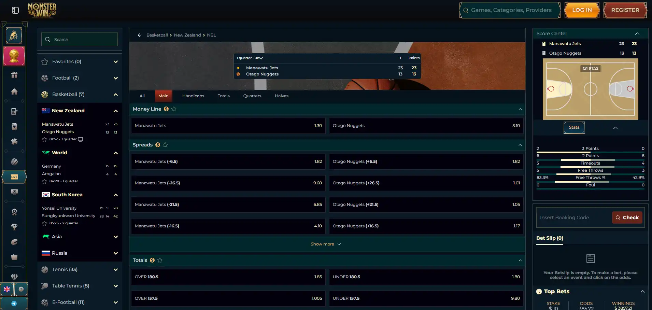The width and height of the screenshot is (652, 310).
Task: Switch to the Handicaps tab
Action: point(193,96)
